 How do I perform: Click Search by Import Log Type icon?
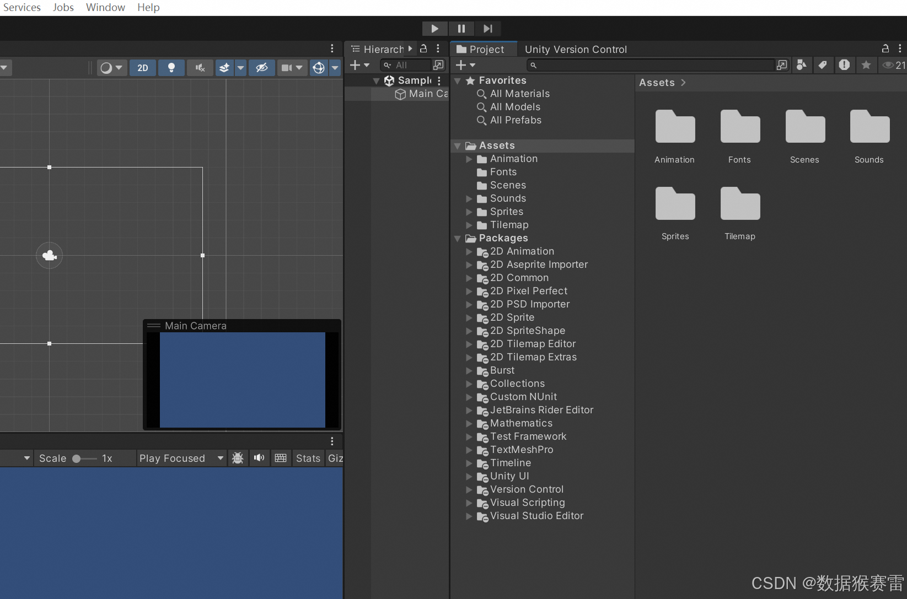coord(844,65)
